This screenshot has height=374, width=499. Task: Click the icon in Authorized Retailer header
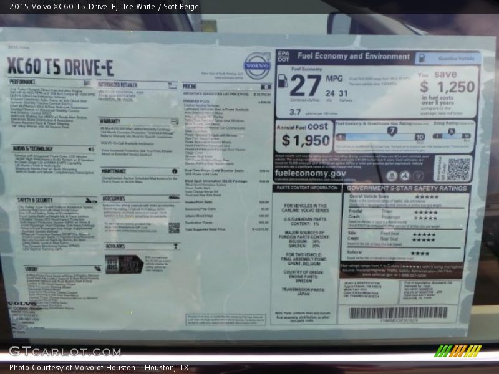pos(173,85)
